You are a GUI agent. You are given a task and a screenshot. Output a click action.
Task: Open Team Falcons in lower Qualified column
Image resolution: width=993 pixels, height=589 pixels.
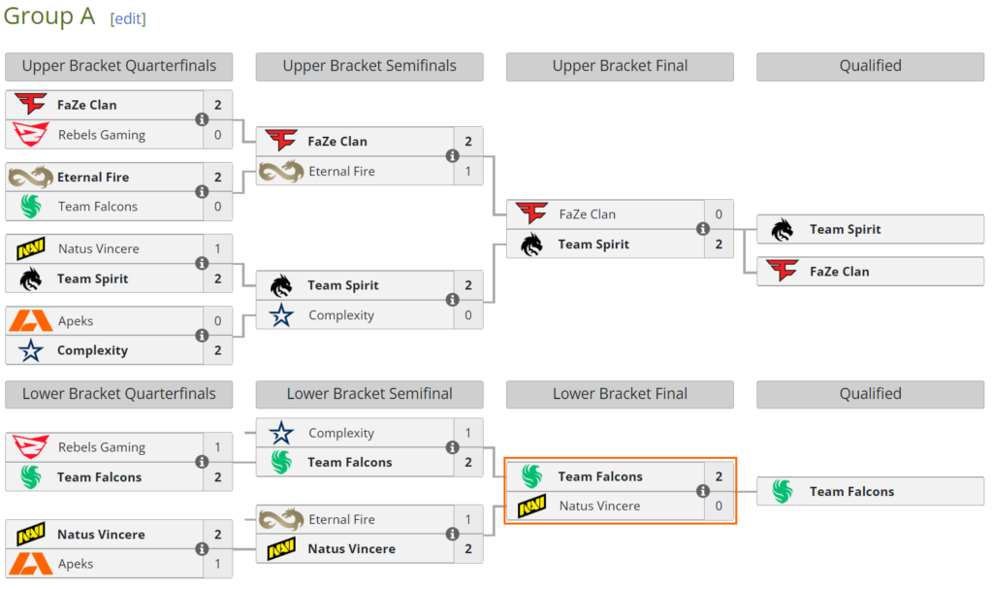[851, 491]
